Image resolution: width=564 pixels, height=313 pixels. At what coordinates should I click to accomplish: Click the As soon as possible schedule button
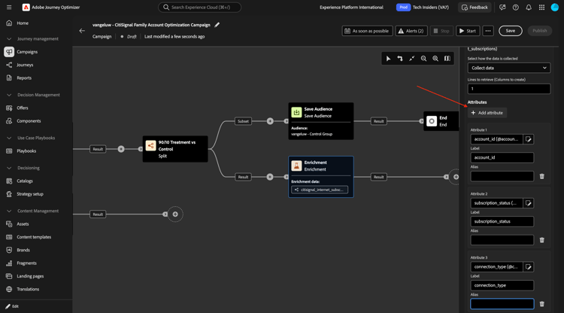tap(367, 31)
